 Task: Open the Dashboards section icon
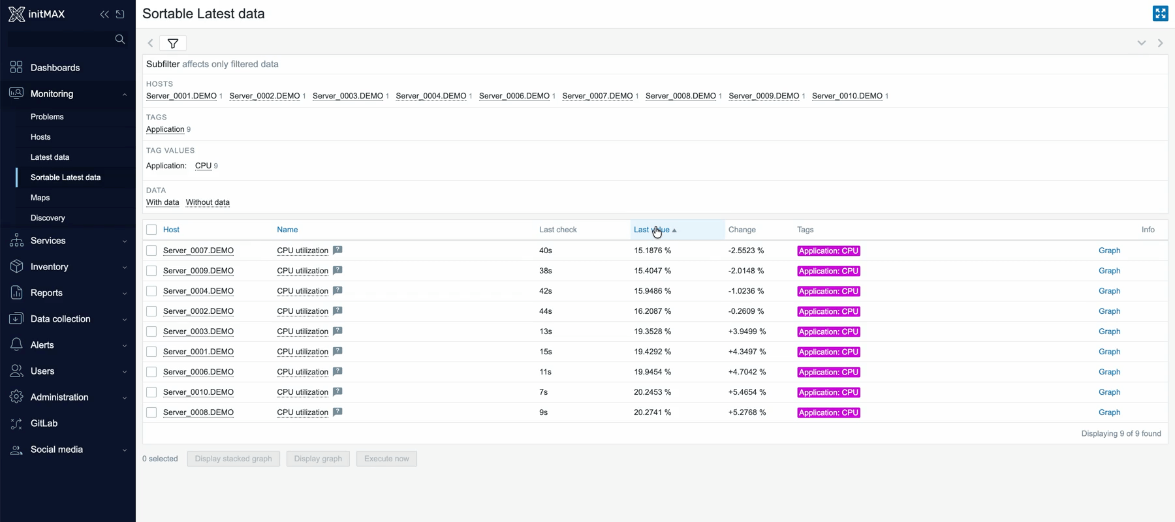point(16,68)
